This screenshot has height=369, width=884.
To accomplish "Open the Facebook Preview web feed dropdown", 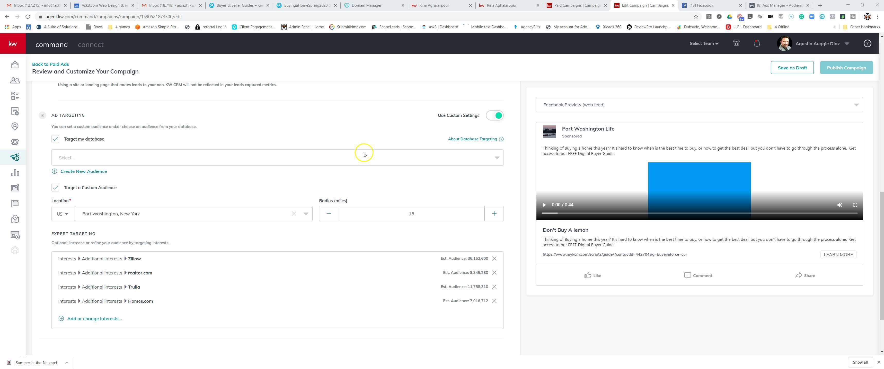I will pos(699,105).
